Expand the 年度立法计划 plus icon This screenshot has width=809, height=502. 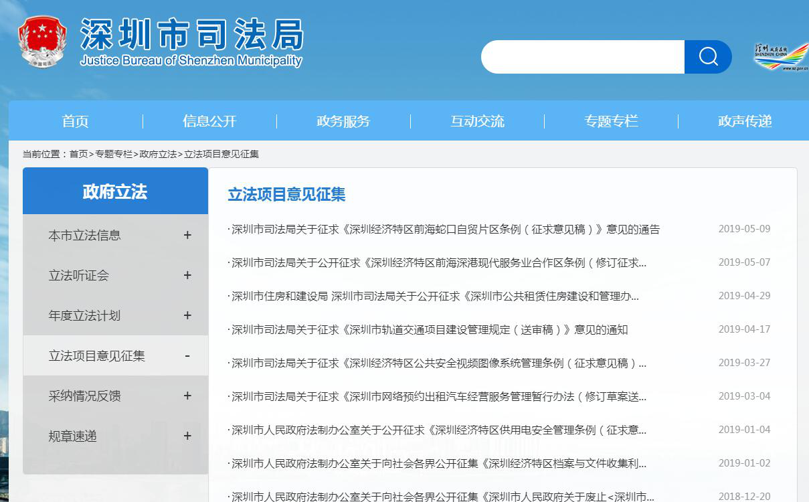187,315
